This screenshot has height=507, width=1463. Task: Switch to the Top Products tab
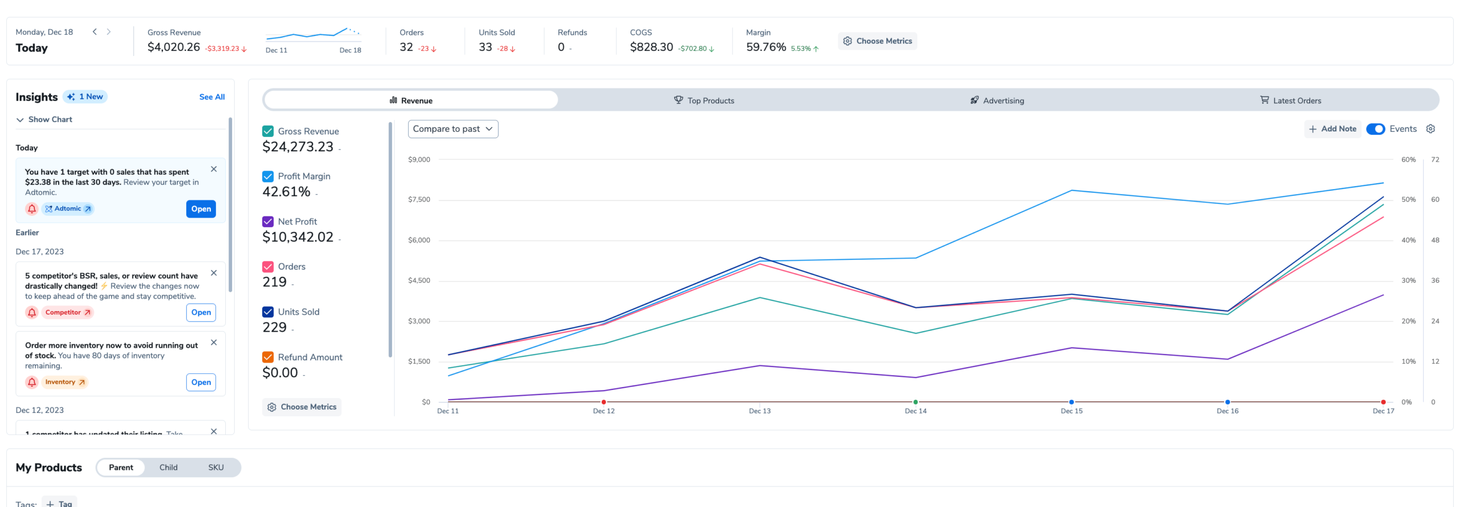point(704,100)
